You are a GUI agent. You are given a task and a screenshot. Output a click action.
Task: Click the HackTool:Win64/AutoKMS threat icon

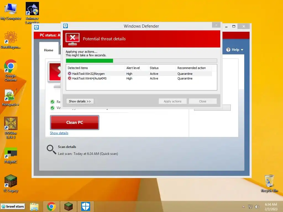69,78
